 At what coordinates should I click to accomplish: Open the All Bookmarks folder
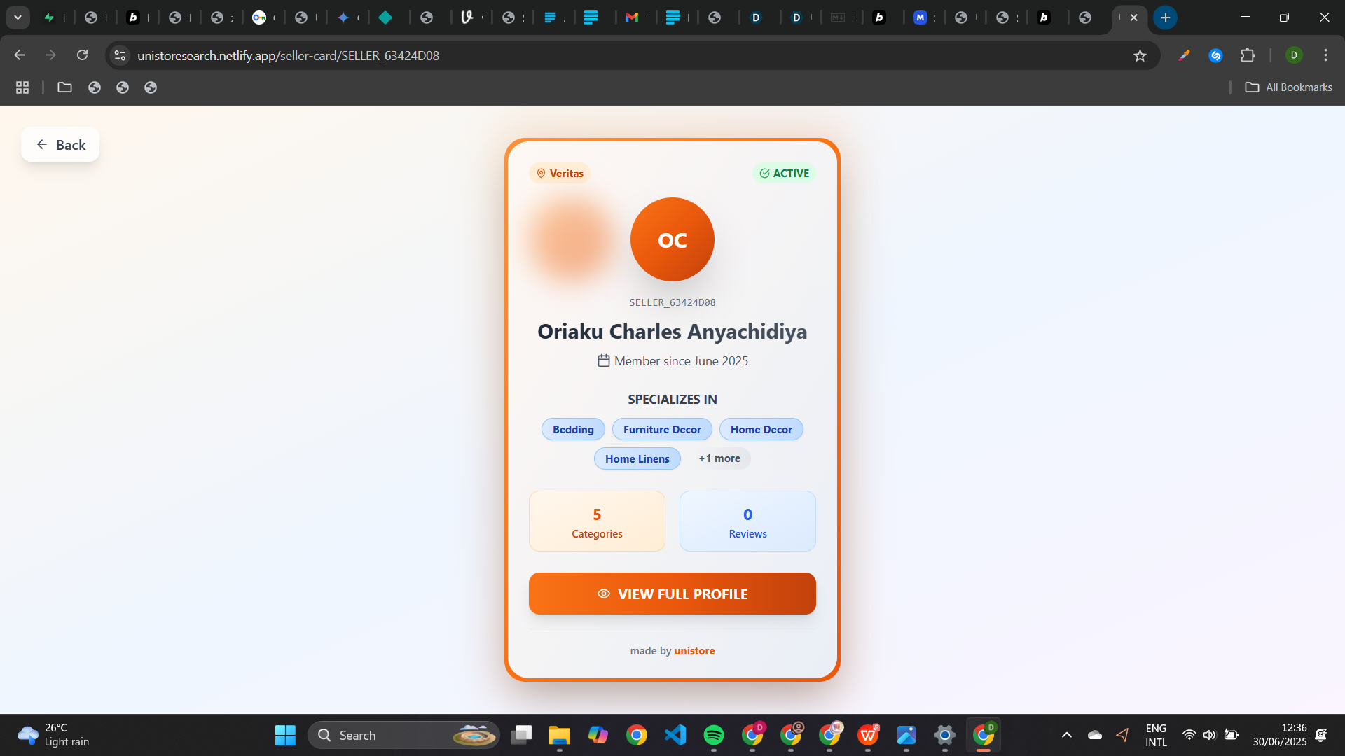point(1288,87)
